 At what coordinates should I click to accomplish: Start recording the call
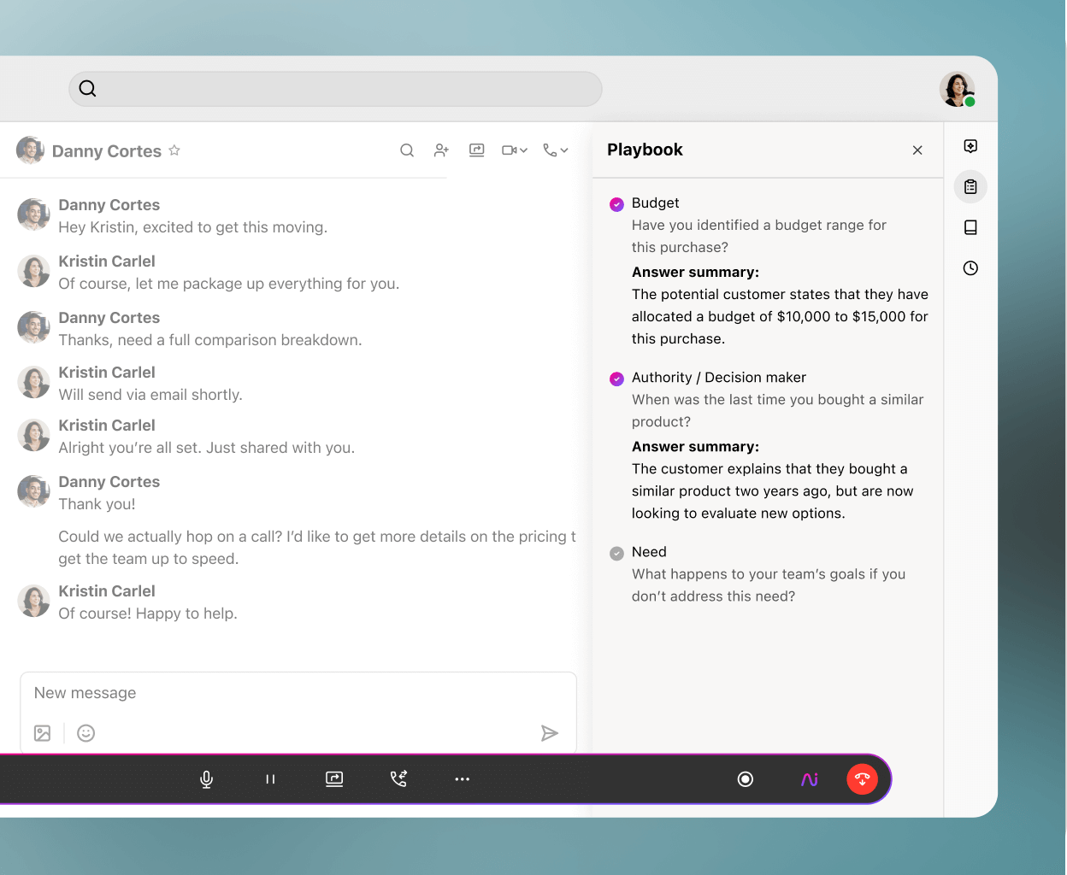click(x=745, y=779)
